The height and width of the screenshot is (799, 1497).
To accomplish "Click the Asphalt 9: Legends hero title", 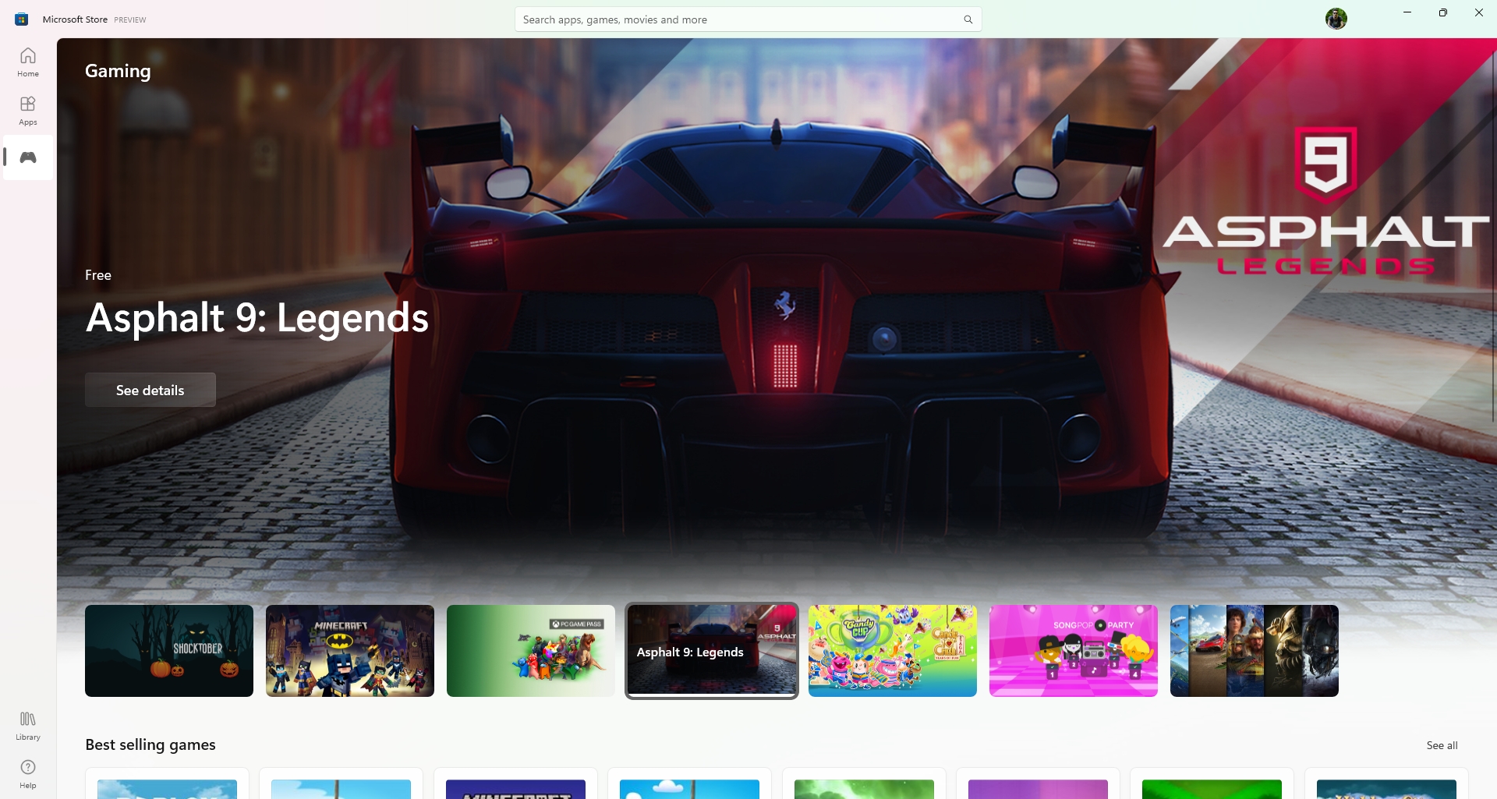I will click(257, 318).
